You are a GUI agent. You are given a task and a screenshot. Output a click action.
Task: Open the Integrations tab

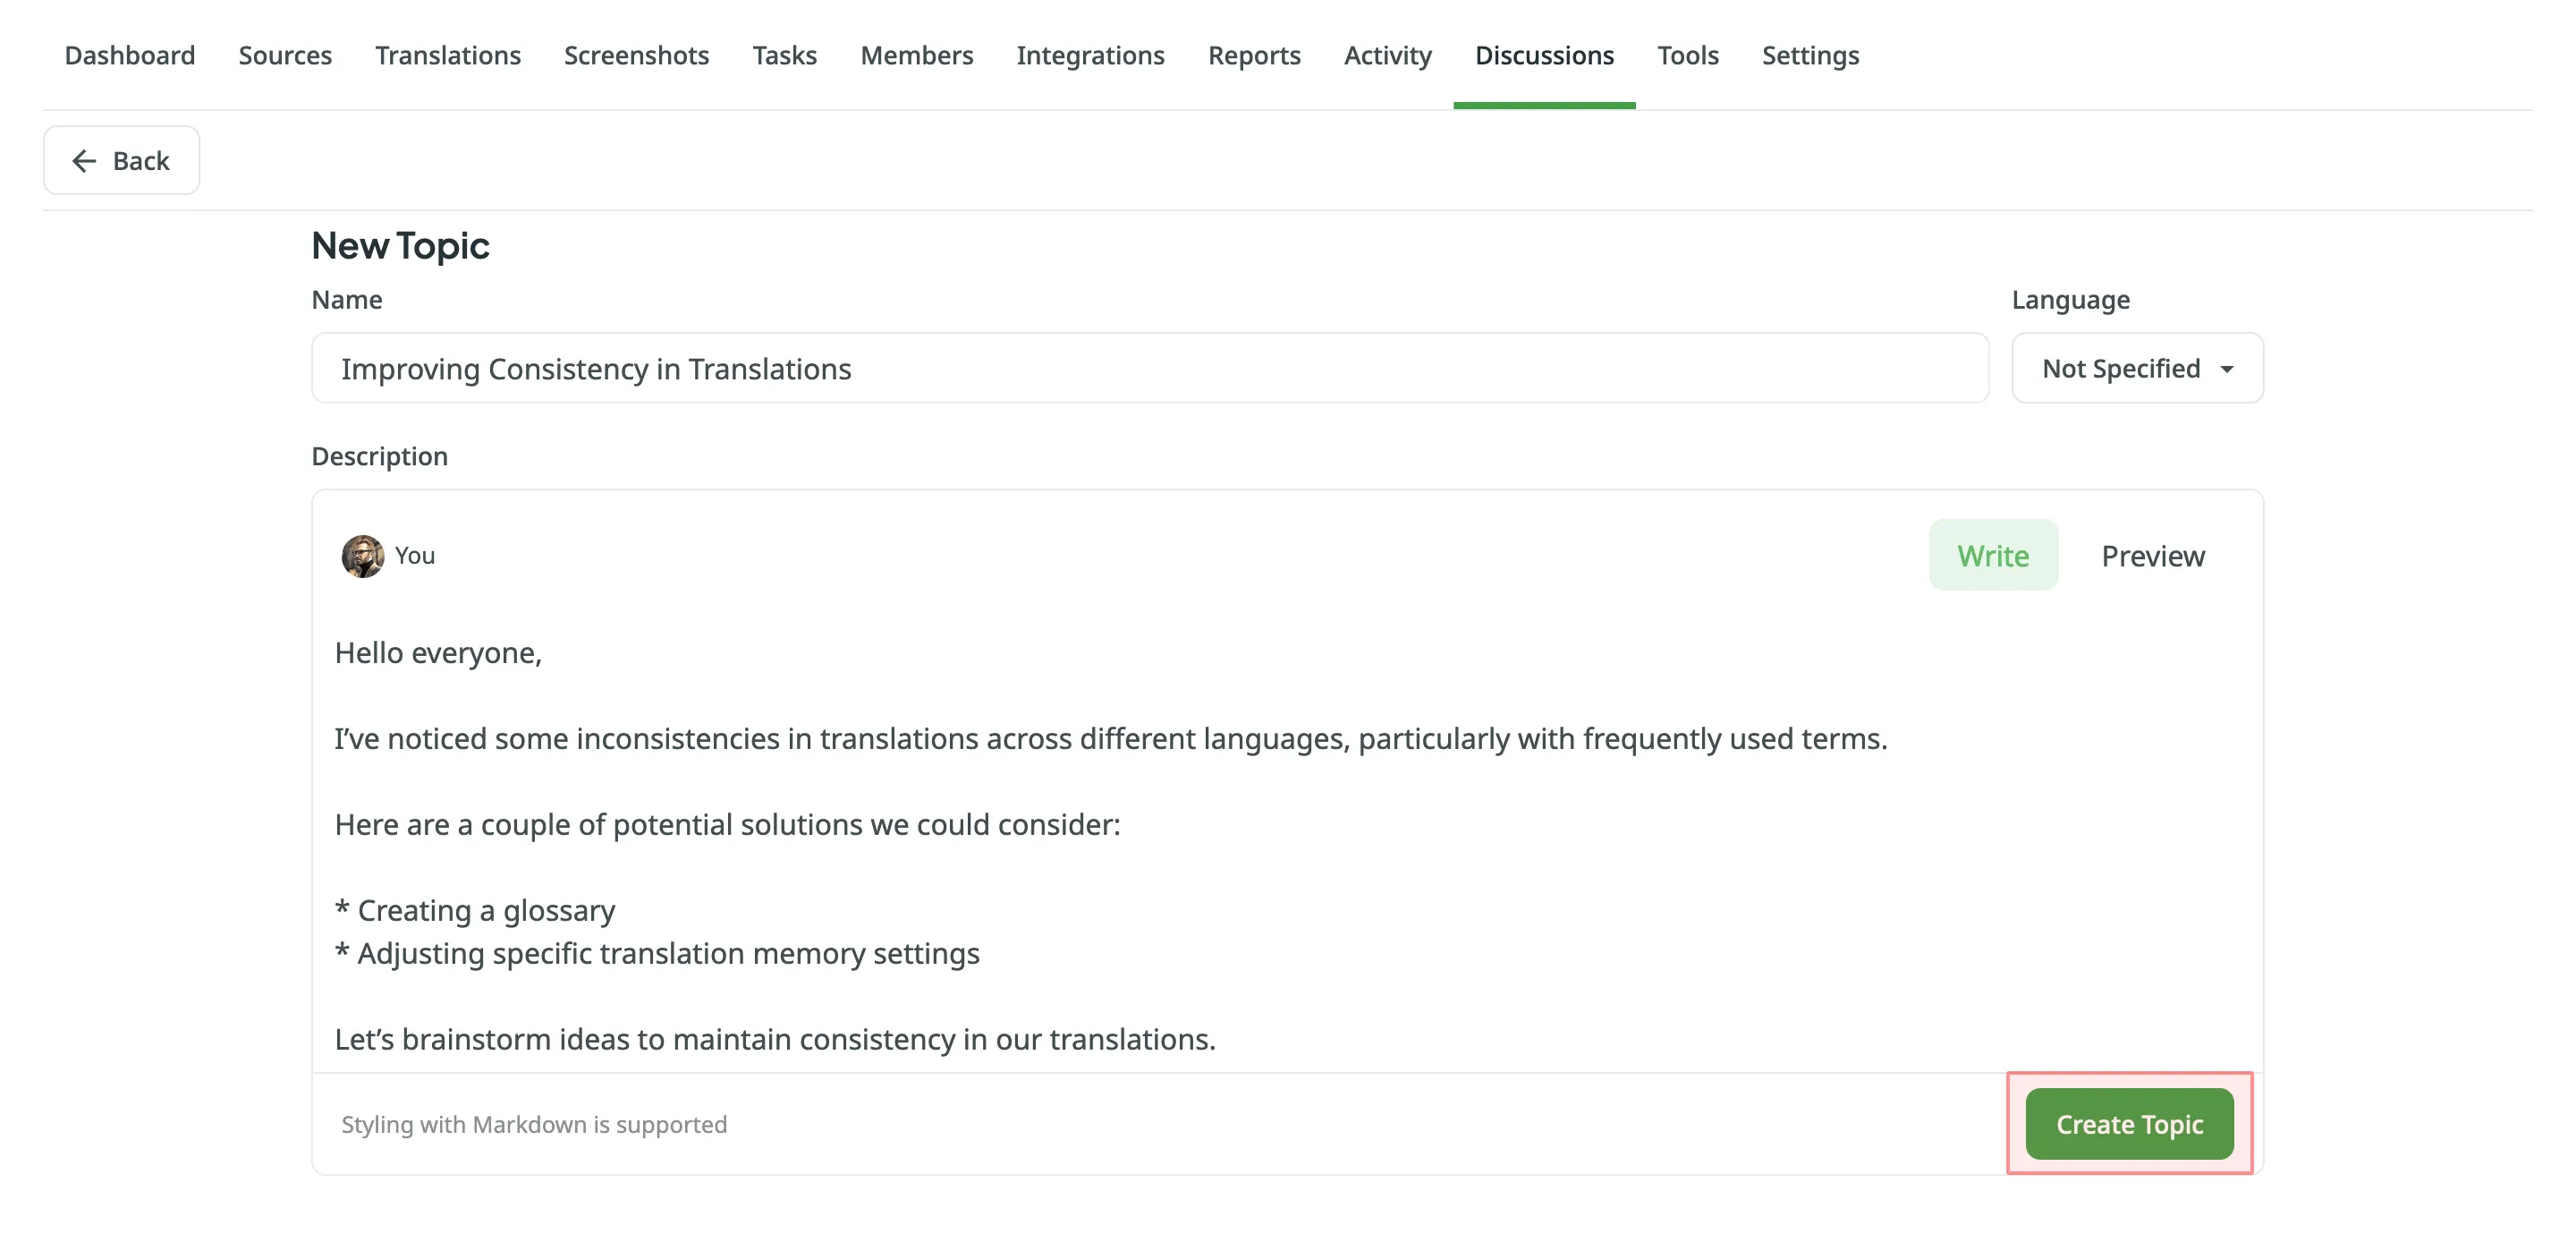tap(1090, 55)
